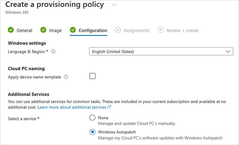Click the info icon next to Language & Region
The width and height of the screenshot is (239, 145).
tap(53, 52)
